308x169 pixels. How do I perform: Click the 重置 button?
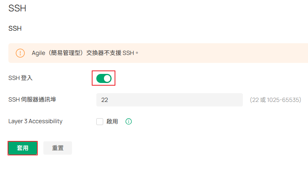tap(57, 148)
